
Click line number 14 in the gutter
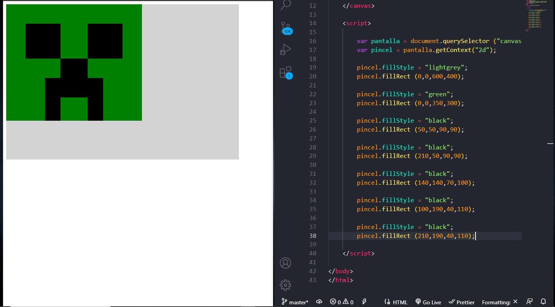(x=313, y=23)
